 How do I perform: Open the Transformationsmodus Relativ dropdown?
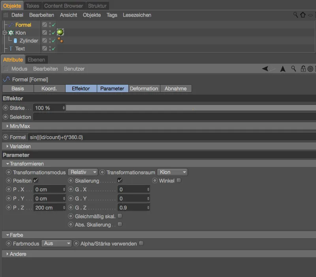(x=83, y=172)
